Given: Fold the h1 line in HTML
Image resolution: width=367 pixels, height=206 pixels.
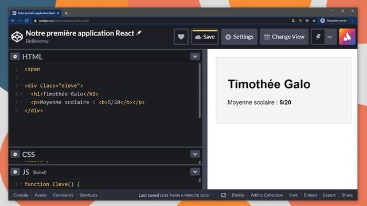Looking at the screenshot, I should 22,94.
